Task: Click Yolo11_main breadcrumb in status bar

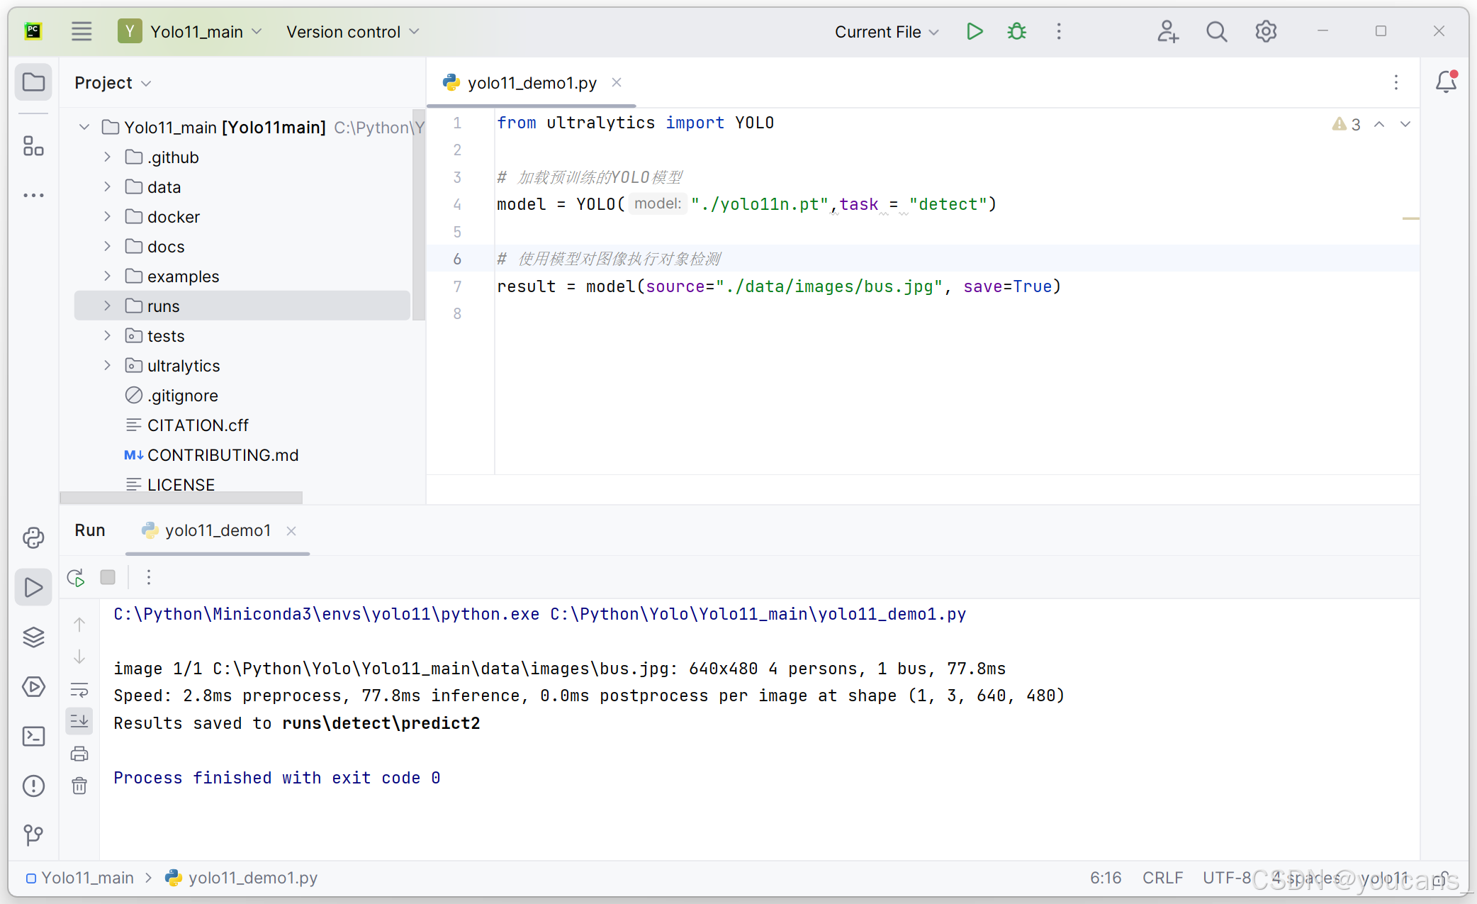Action: [87, 878]
